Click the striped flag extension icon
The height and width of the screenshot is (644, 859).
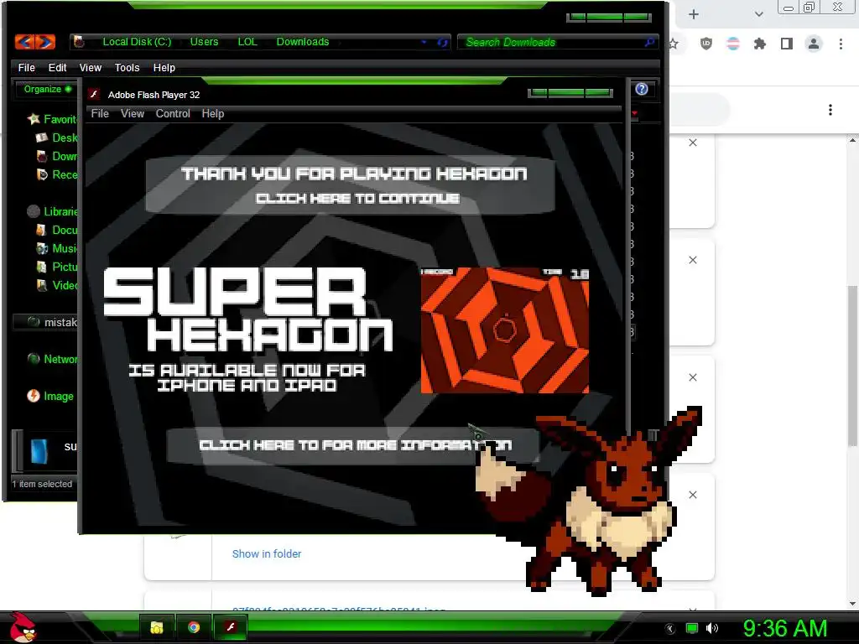732,44
